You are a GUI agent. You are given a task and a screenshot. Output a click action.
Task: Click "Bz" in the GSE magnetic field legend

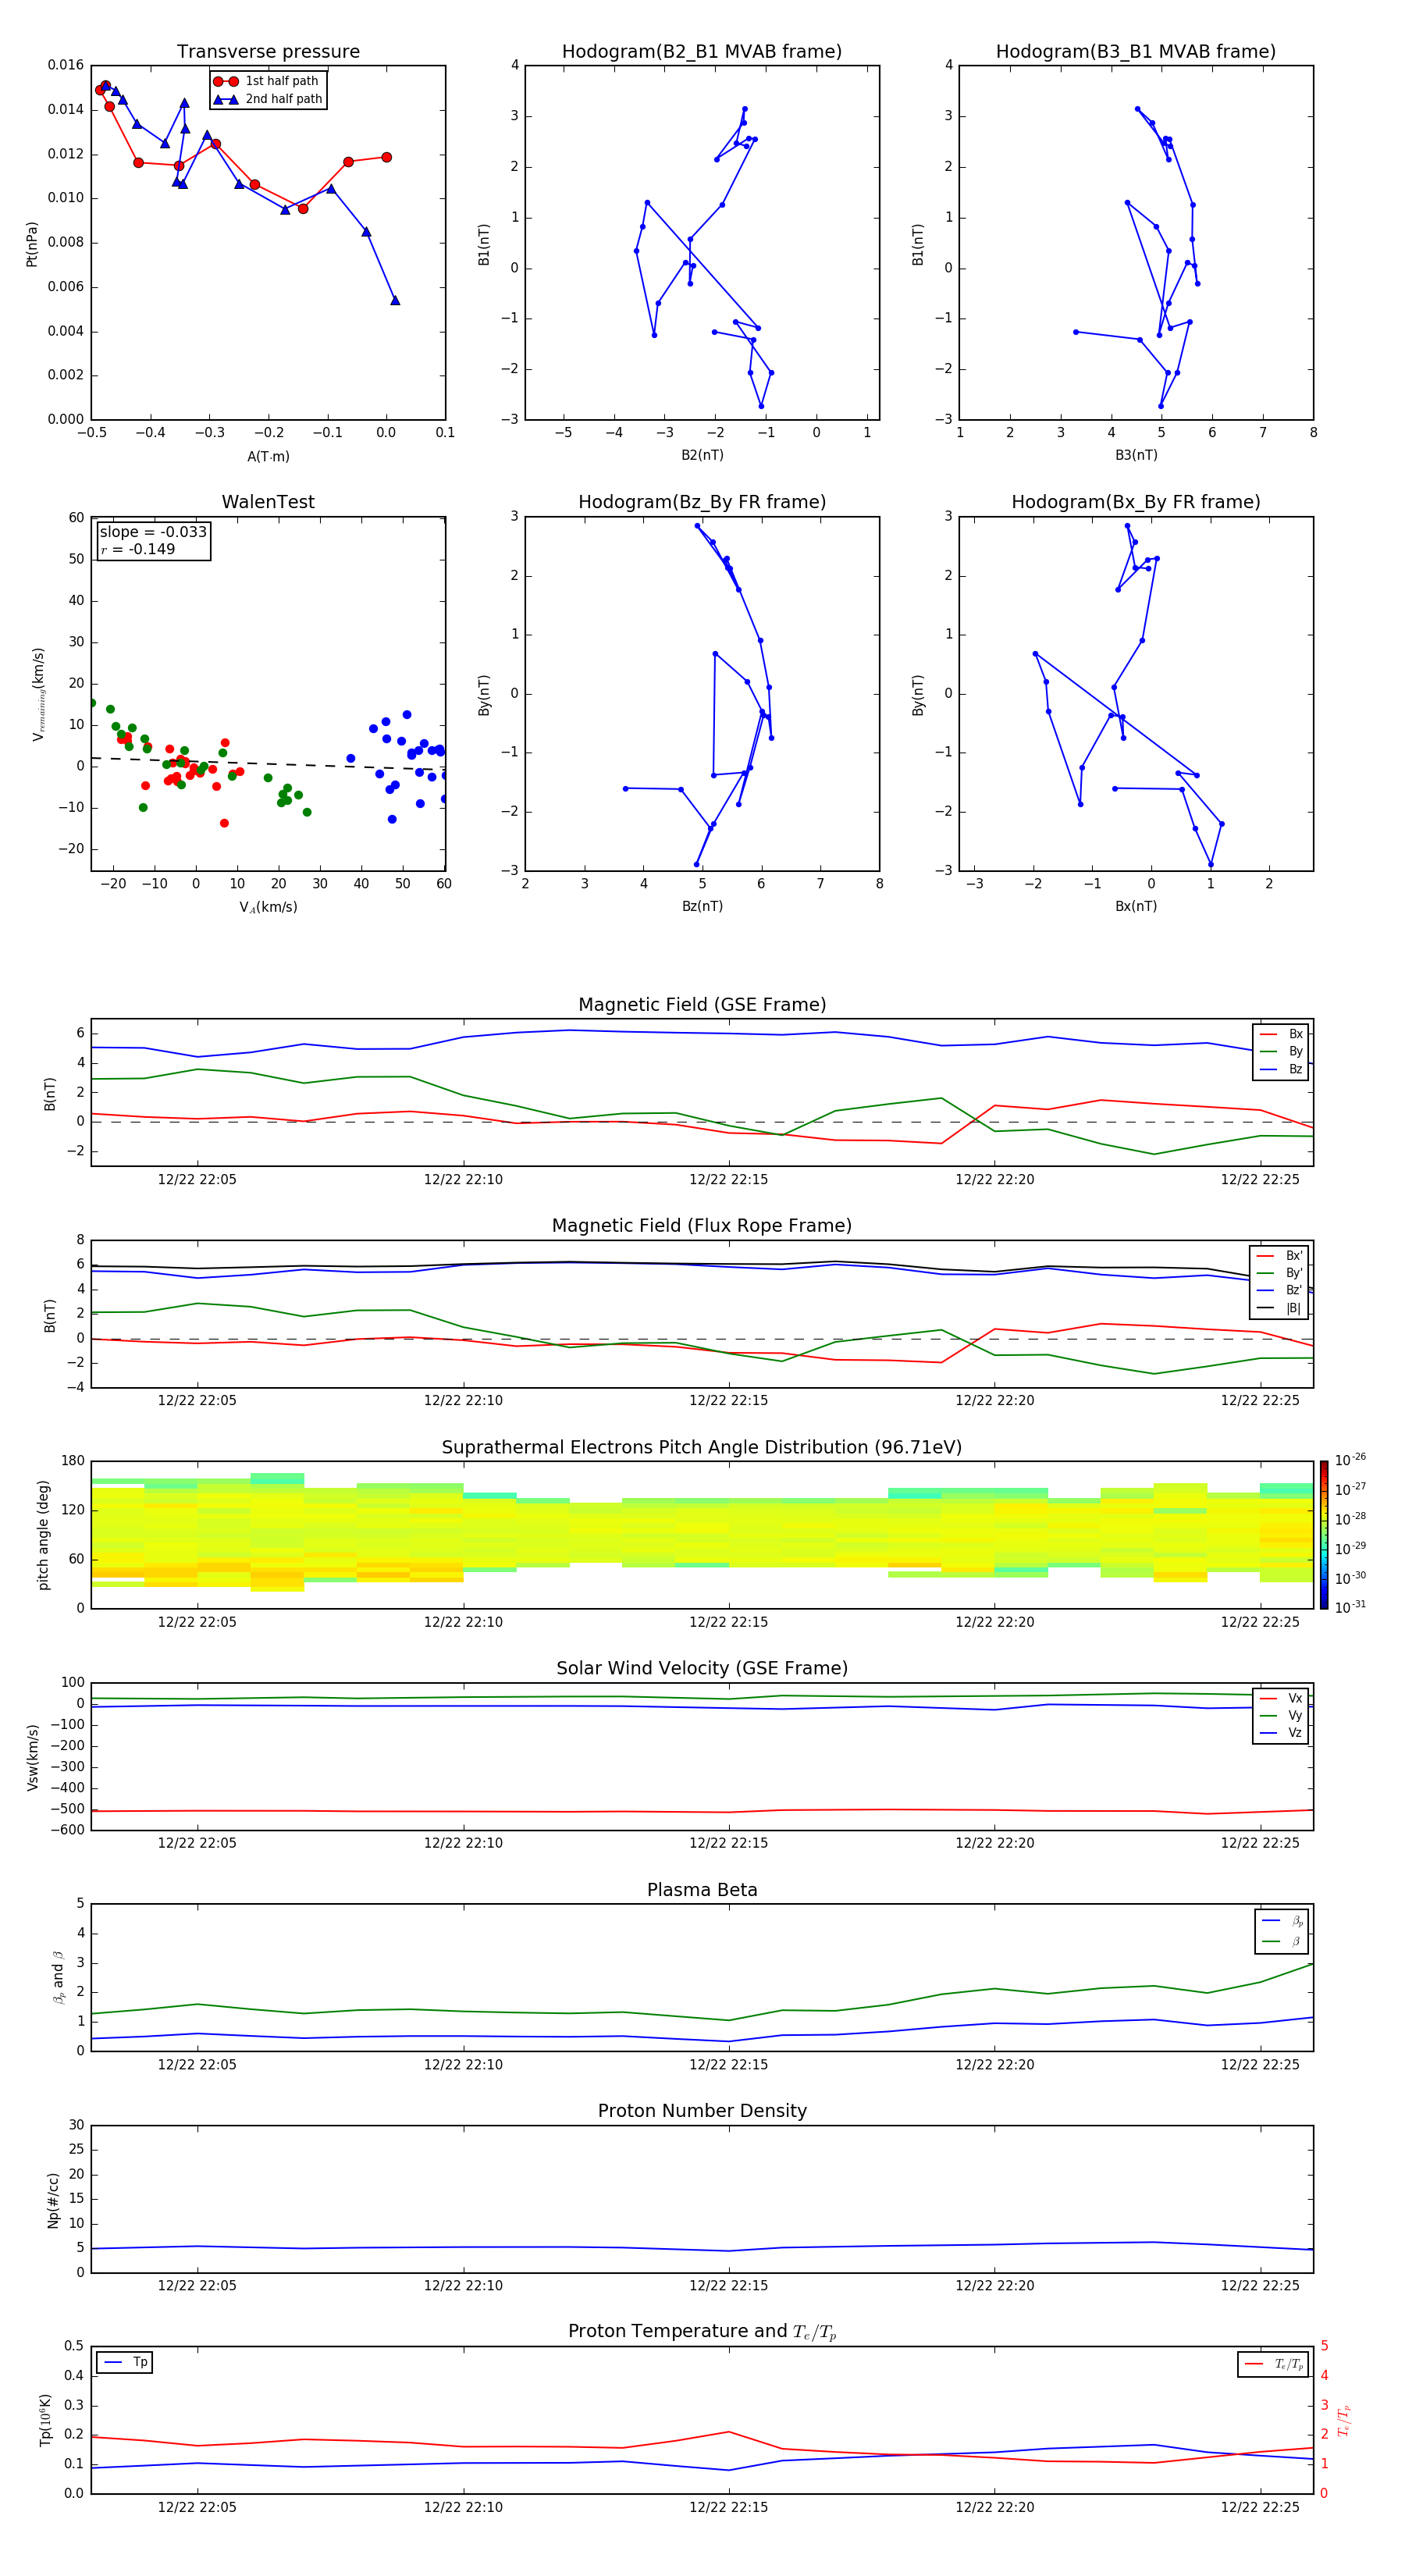(1295, 1069)
